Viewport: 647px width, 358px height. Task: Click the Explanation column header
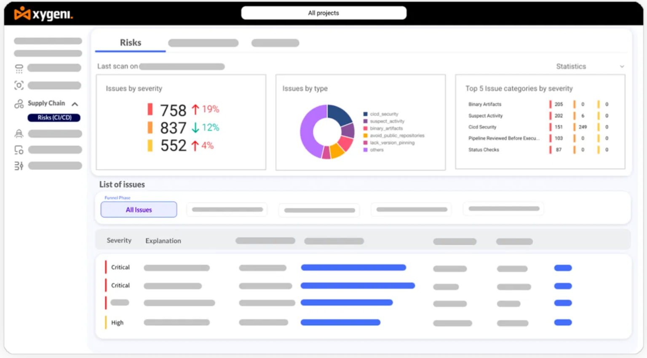[163, 241]
